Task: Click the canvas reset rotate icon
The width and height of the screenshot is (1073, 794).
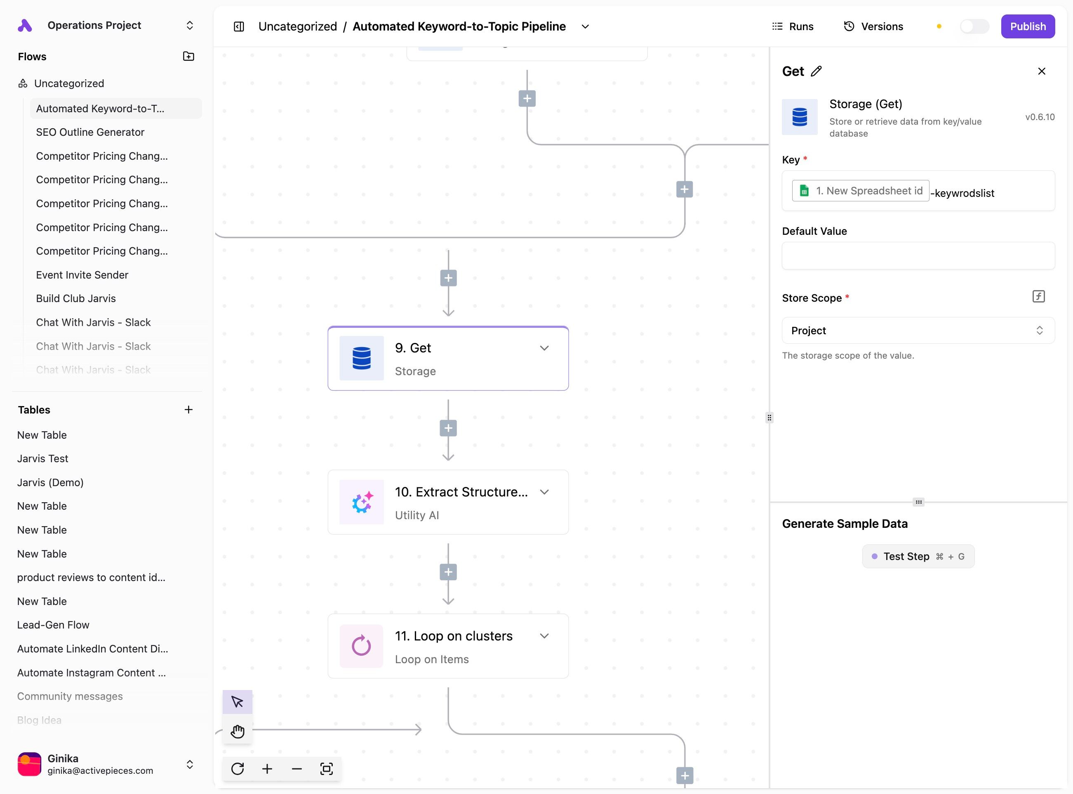Action: tap(237, 768)
